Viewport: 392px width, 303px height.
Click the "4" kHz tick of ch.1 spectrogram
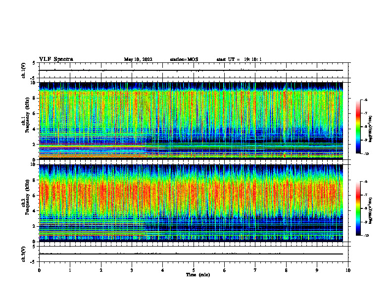pyautogui.click(x=35, y=129)
